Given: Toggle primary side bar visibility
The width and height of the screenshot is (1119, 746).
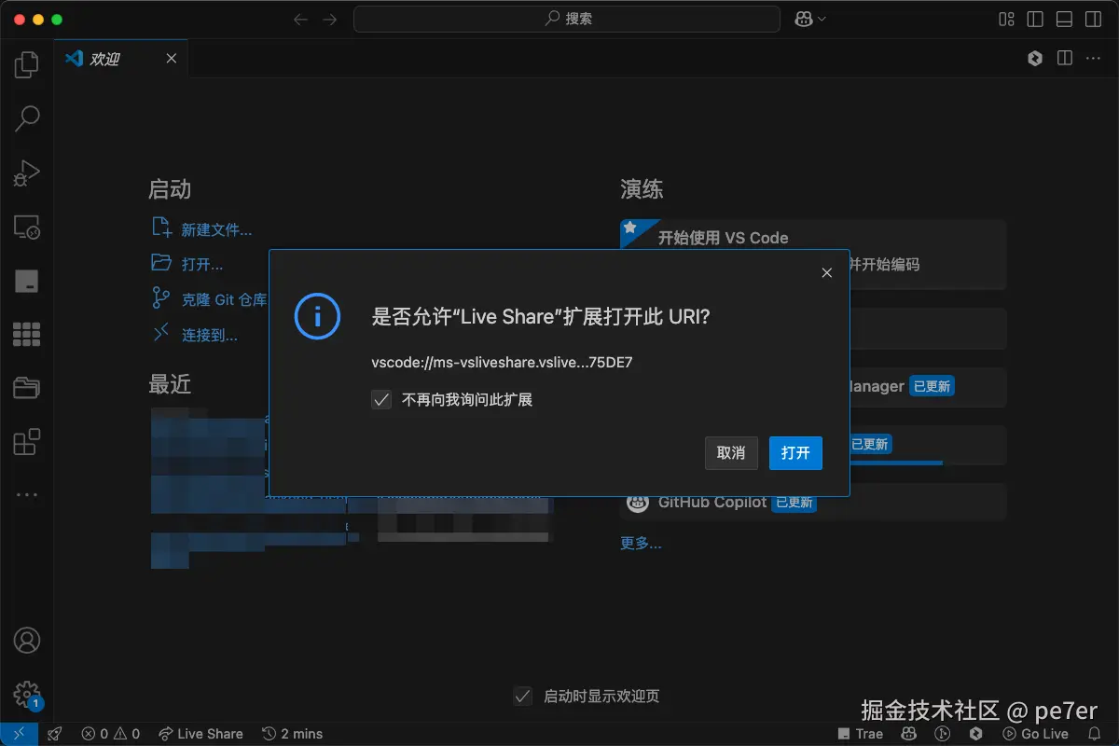Looking at the screenshot, I should pyautogui.click(x=1035, y=19).
